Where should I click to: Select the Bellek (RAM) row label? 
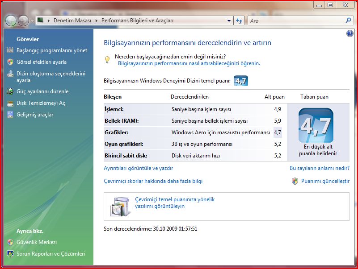pos(122,121)
